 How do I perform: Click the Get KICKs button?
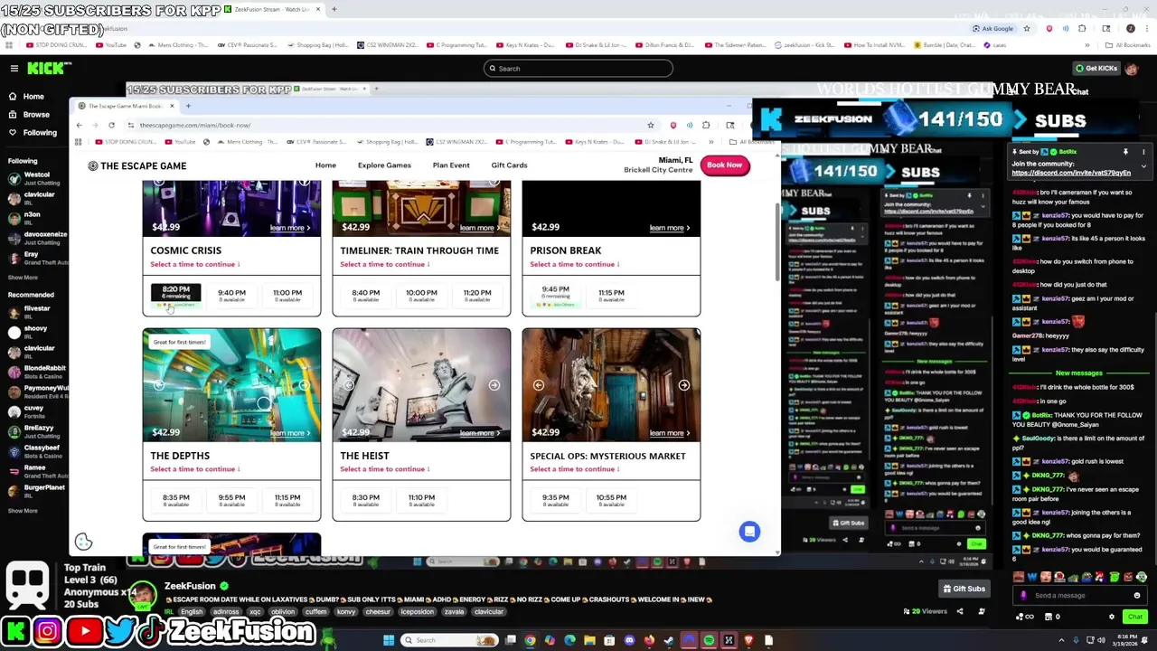(x=1096, y=69)
